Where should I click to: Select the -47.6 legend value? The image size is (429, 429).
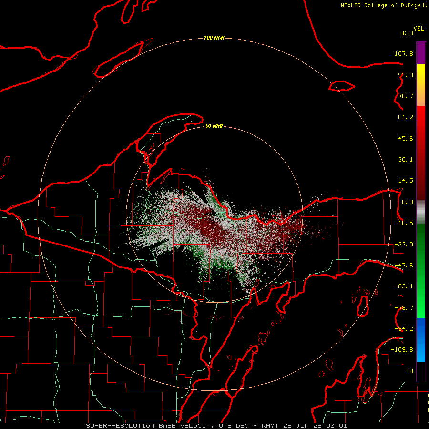[x=404, y=266]
